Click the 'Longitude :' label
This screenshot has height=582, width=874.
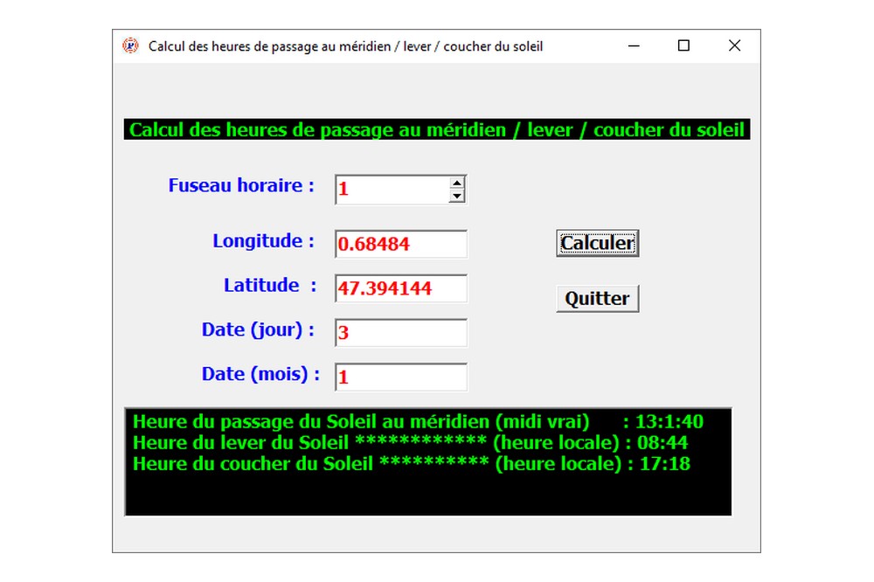point(263,241)
